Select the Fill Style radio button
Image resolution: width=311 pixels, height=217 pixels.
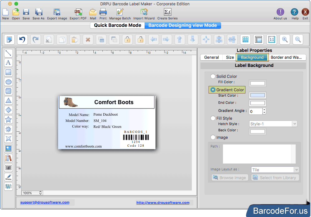tap(213, 118)
